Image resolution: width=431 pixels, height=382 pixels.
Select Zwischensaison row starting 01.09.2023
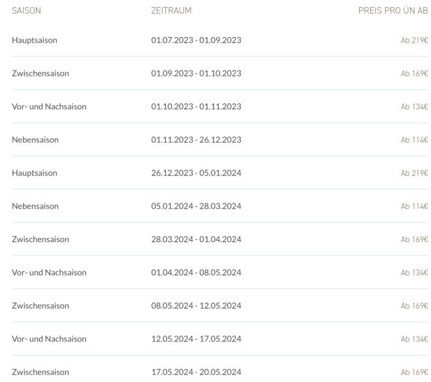[x=220, y=73]
